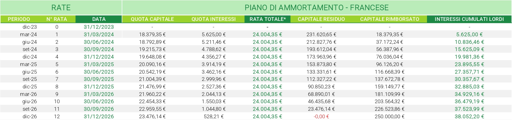Image resolution: width=512 pixels, height=120 pixels.
Task: Select the 18.379,35 € quota capitale cell
Action: 152,34
